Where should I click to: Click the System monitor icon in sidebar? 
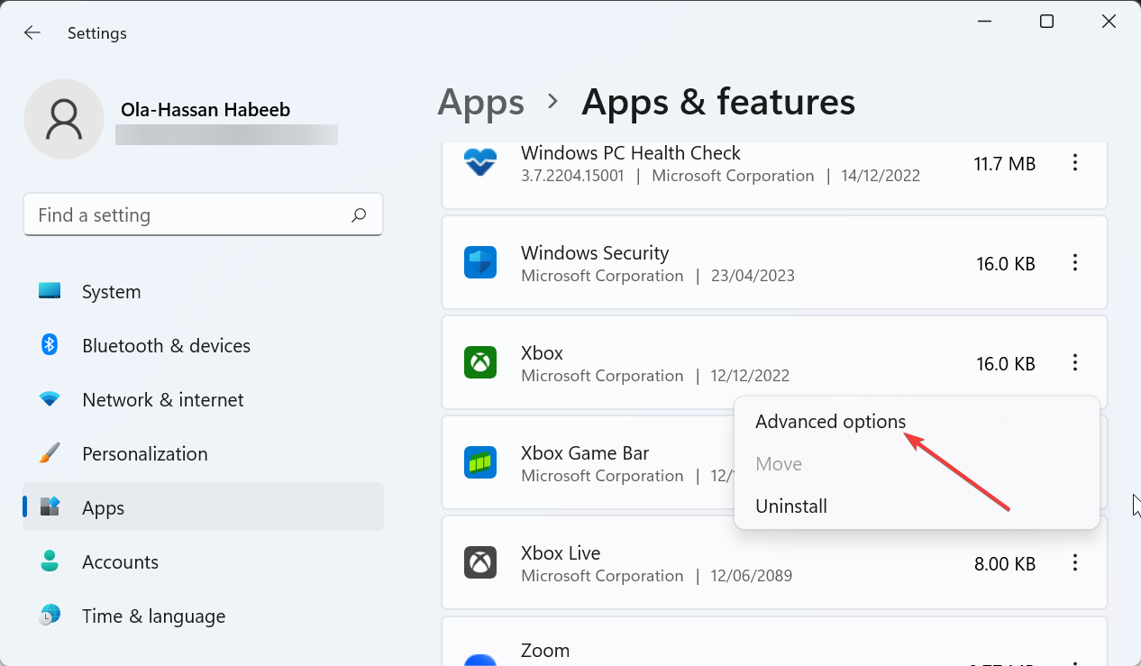click(50, 291)
